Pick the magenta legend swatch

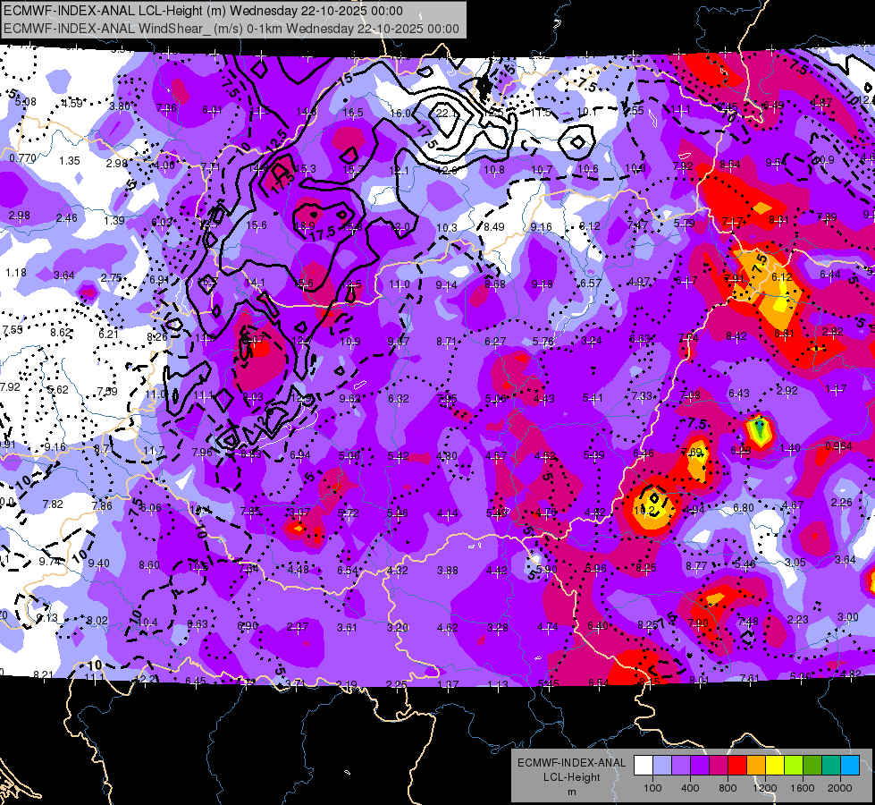point(719,766)
